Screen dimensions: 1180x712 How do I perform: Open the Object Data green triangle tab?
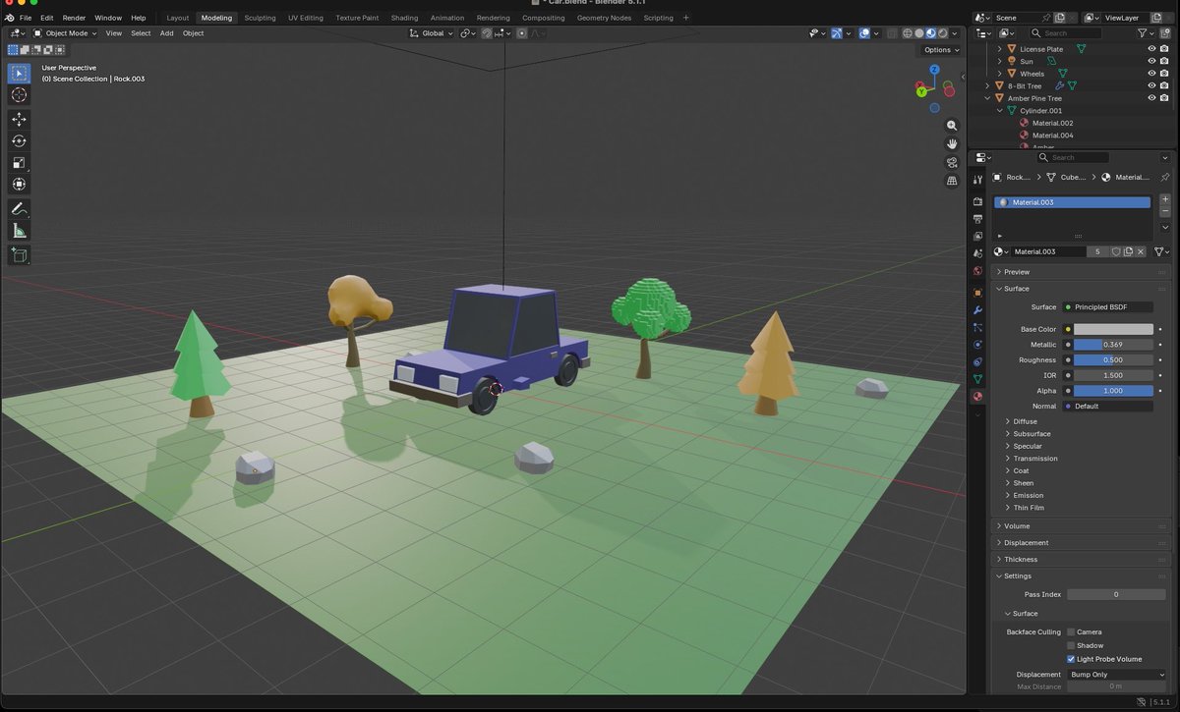[x=977, y=379]
